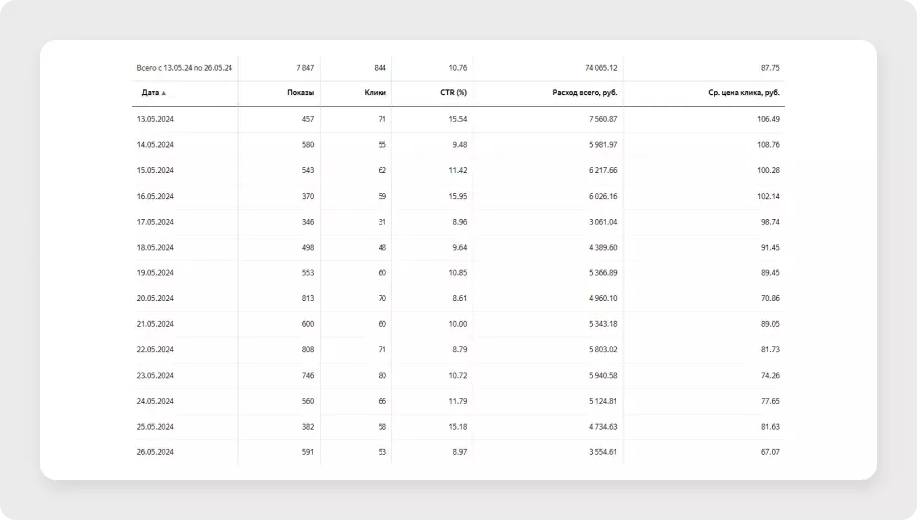Select total average click price 87.75

pos(770,68)
